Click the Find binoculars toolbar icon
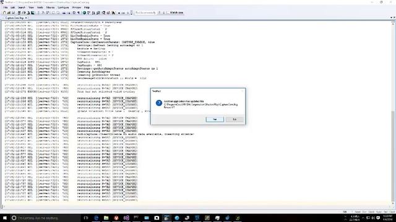This screenshot has height=222, width=396. [x=113, y=12]
